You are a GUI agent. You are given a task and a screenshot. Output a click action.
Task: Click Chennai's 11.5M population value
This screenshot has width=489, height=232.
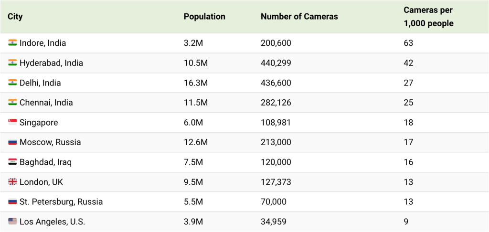(x=195, y=103)
